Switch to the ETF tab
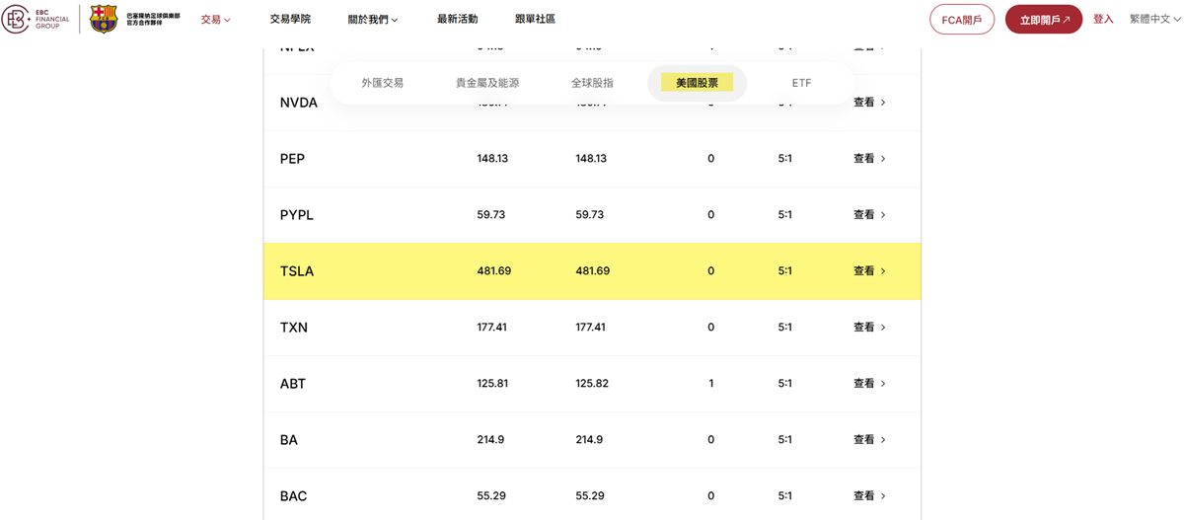Viewport: 1184px width, 520px height. pos(801,83)
